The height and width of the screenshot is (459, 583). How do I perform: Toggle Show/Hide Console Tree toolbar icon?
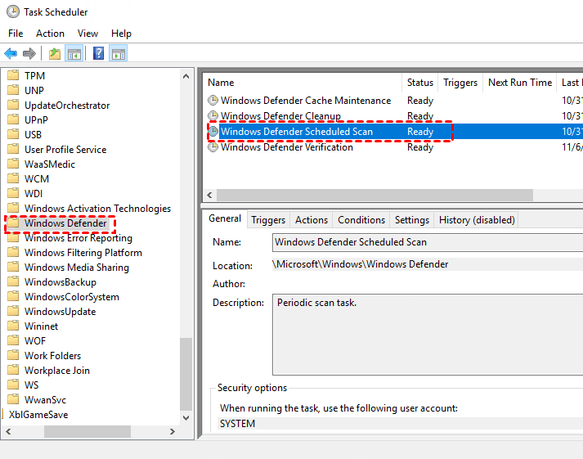click(74, 53)
